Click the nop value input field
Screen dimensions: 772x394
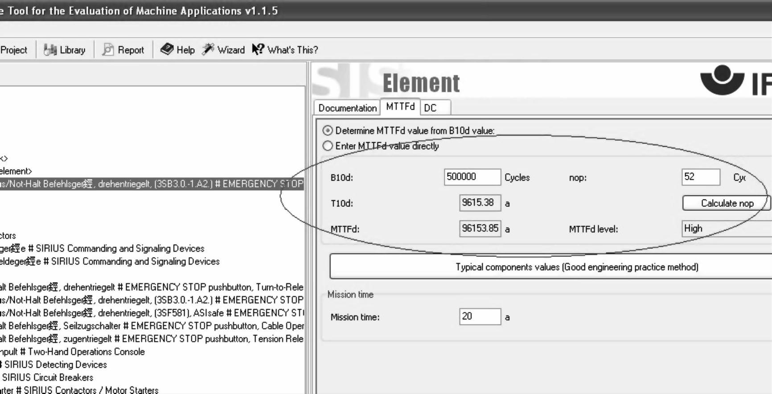(701, 177)
